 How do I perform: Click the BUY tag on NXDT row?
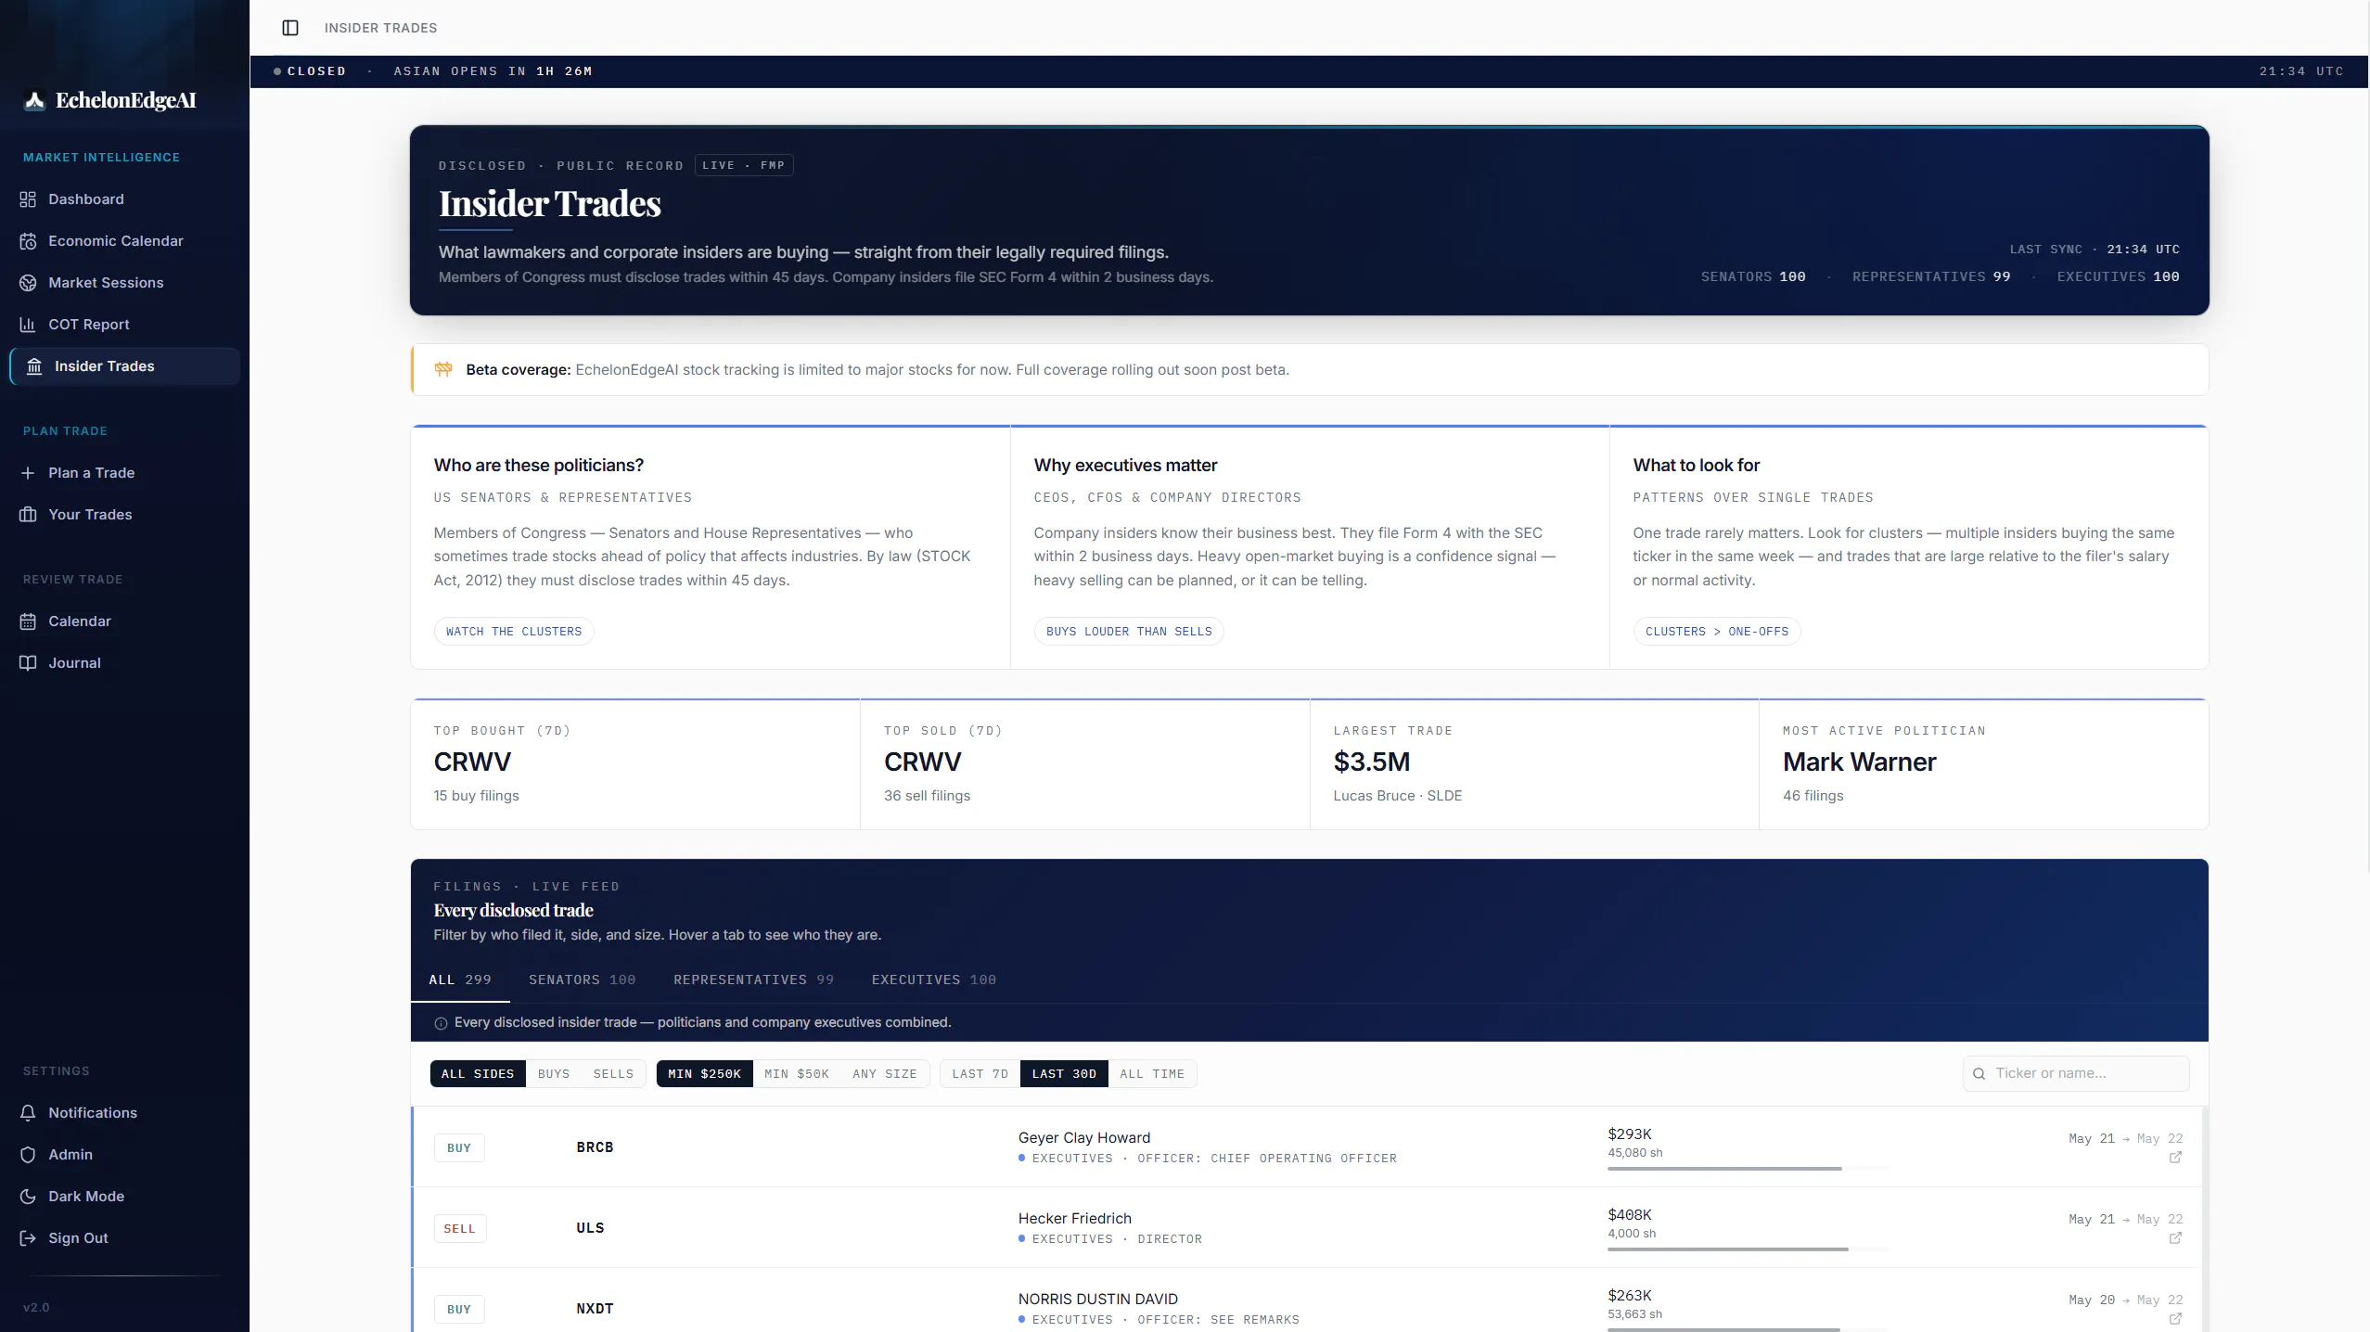coord(459,1310)
